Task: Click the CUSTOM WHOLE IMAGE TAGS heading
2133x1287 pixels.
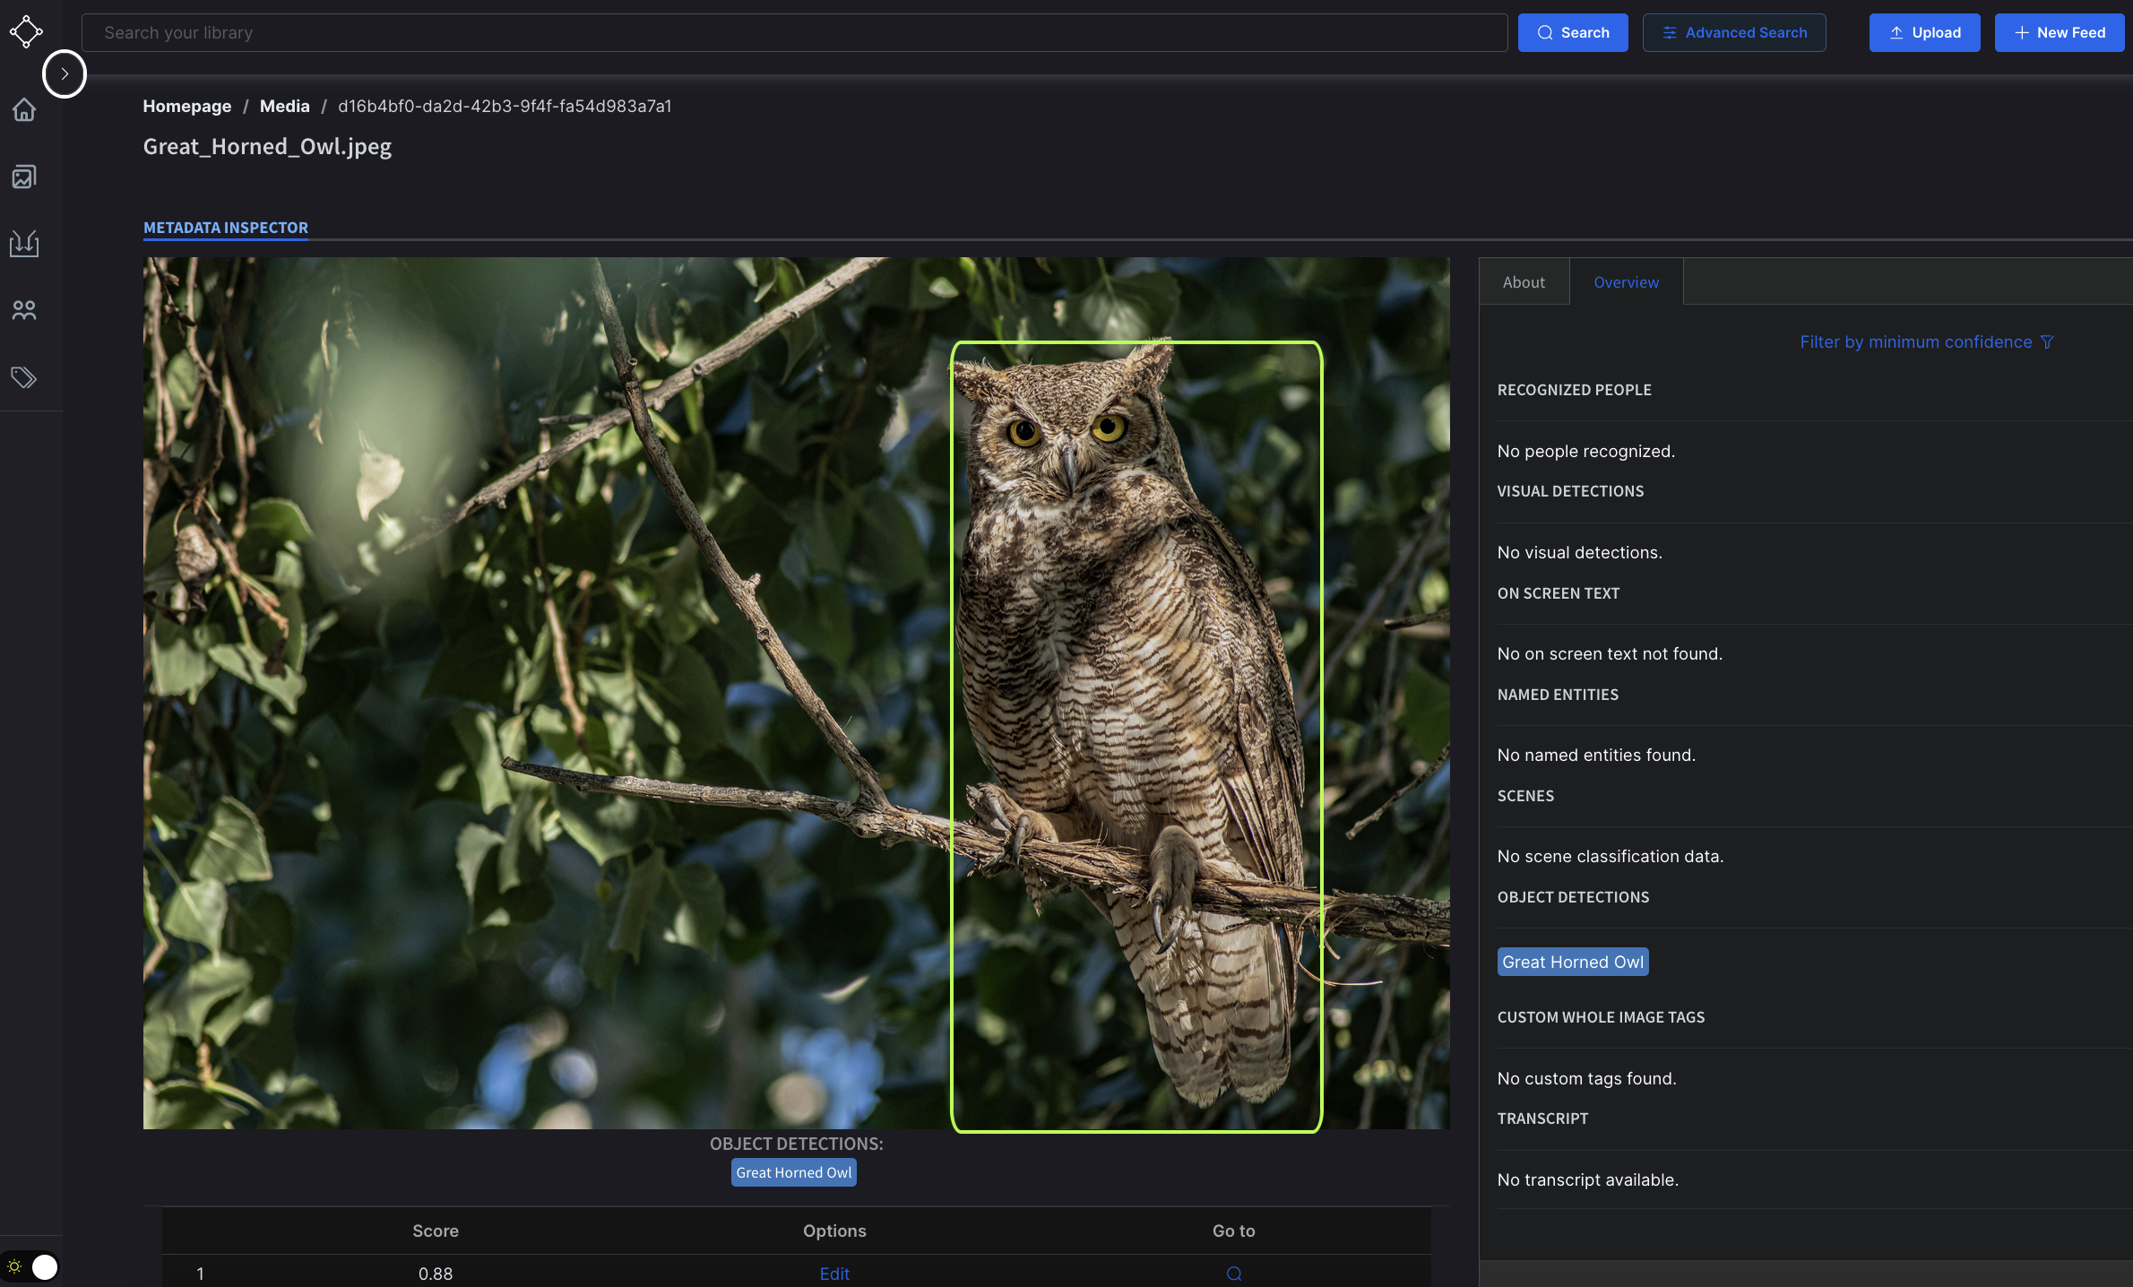Action: (1601, 1017)
